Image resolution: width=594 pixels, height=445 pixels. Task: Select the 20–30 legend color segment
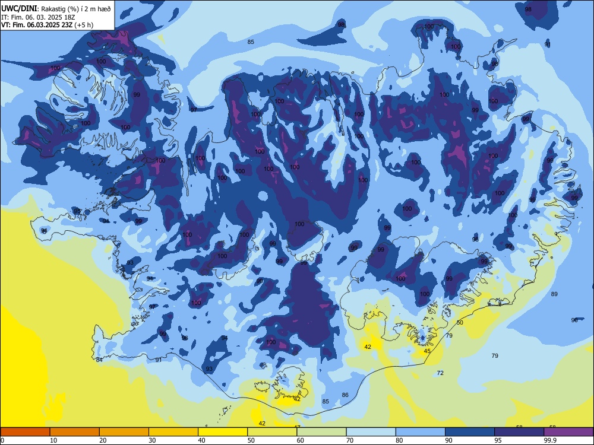point(124,432)
